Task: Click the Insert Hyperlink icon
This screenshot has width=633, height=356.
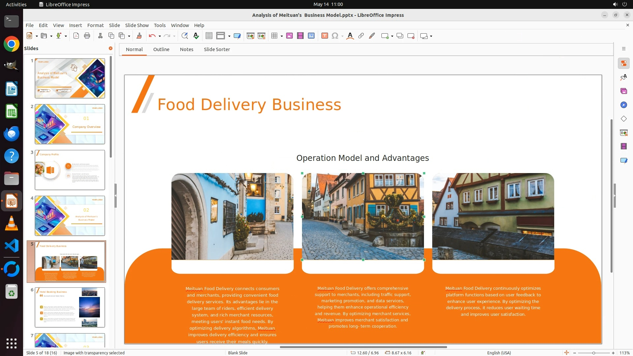Action: pyautogui.click(x=361, y=36)
